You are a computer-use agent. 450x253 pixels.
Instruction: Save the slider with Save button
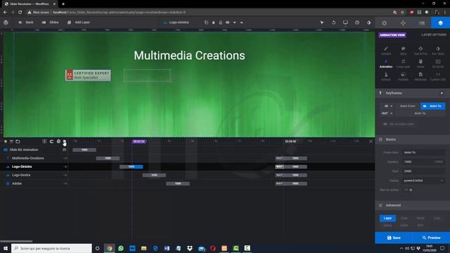tap(394, 238)
